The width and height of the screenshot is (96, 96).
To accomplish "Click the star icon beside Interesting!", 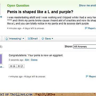I will coord(6,39).
